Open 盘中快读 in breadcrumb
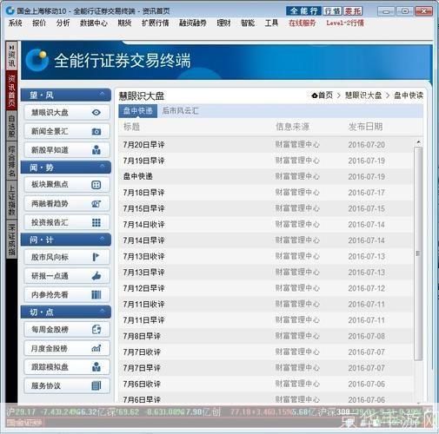 [x=409, y=95]
